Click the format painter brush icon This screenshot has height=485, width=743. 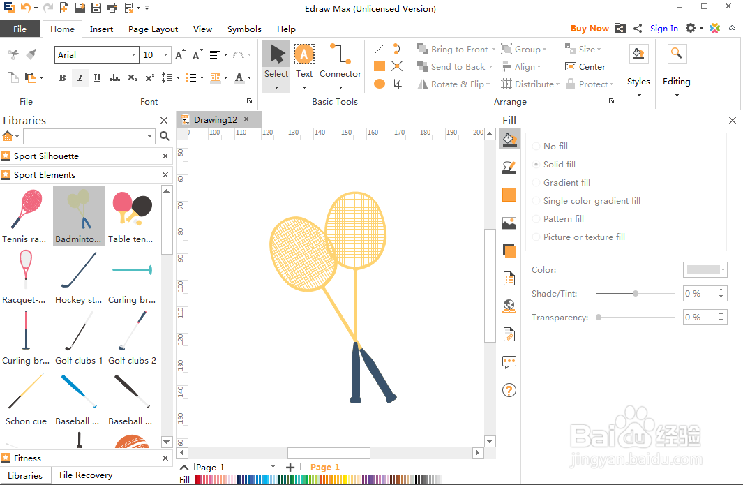31,54
